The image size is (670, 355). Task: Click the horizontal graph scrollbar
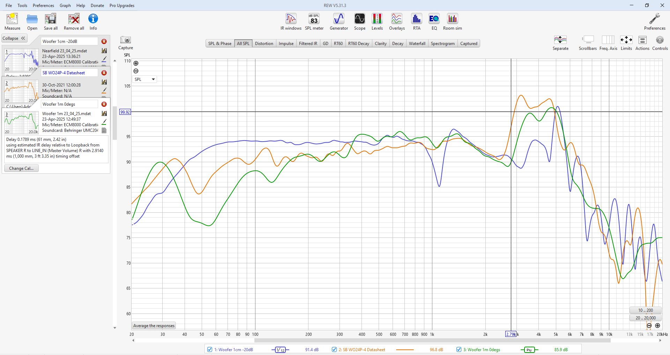point(432,340)
